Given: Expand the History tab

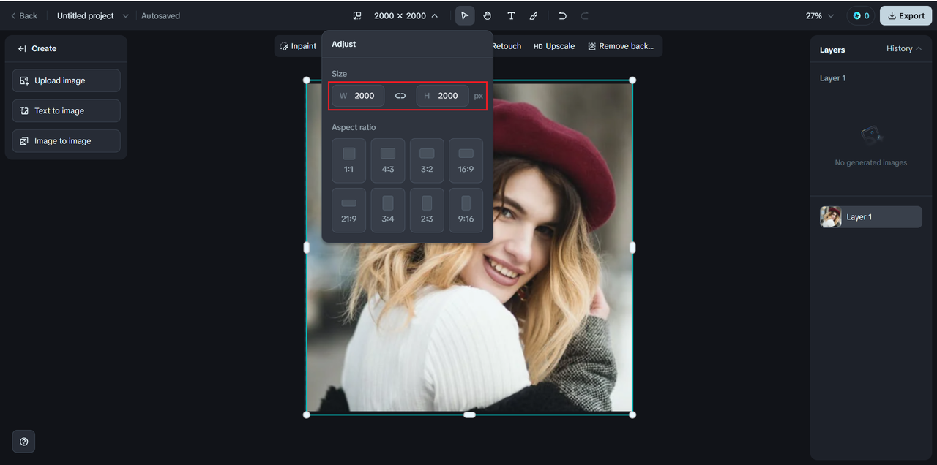Looking at the screenshot, I should pyautogui.click(x=904, y=48).
